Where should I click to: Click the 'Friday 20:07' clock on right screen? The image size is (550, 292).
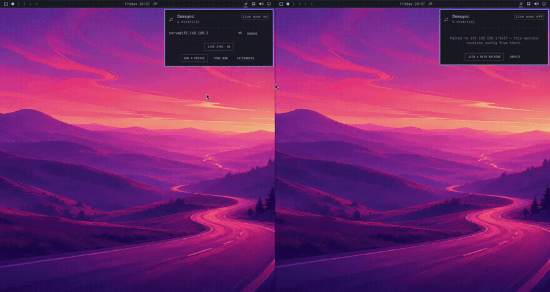[x=412, y=4]
